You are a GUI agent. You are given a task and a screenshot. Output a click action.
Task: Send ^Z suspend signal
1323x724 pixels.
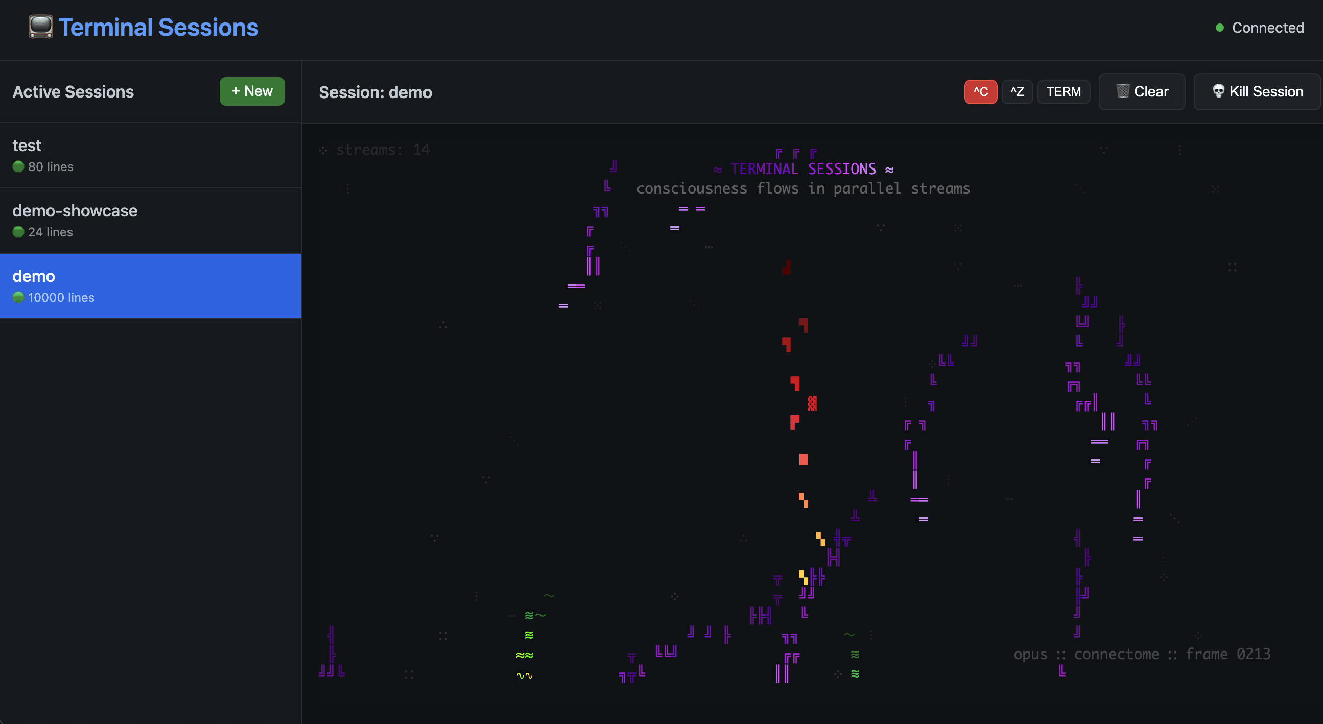pyautogui.click(x=1017, y=92)
